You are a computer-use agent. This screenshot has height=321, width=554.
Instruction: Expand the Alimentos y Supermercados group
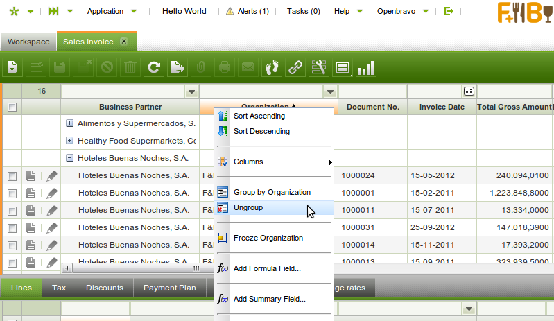pos(69,123)
